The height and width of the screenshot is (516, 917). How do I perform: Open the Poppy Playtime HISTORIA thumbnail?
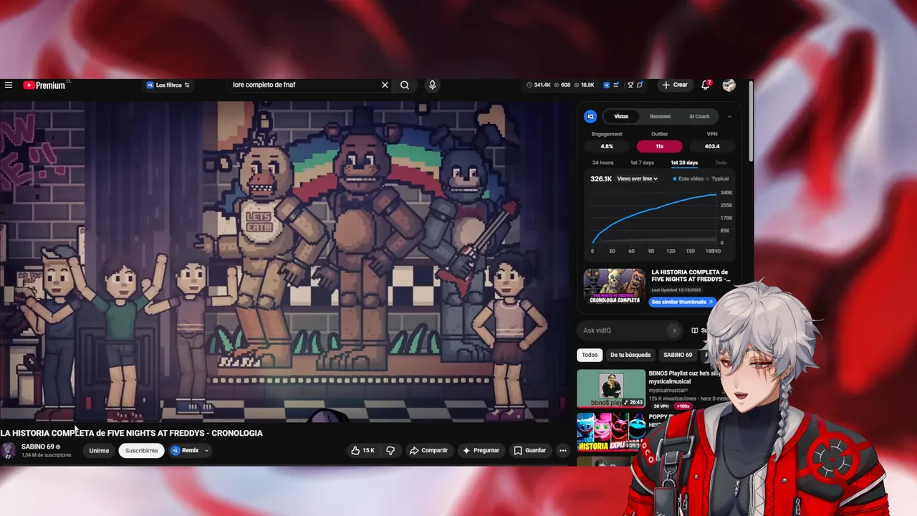611,432
